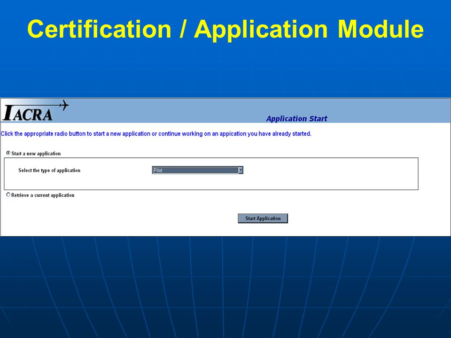Click the IACRA logo
Viewport: 451px width, 338px height.
point(36,111)
